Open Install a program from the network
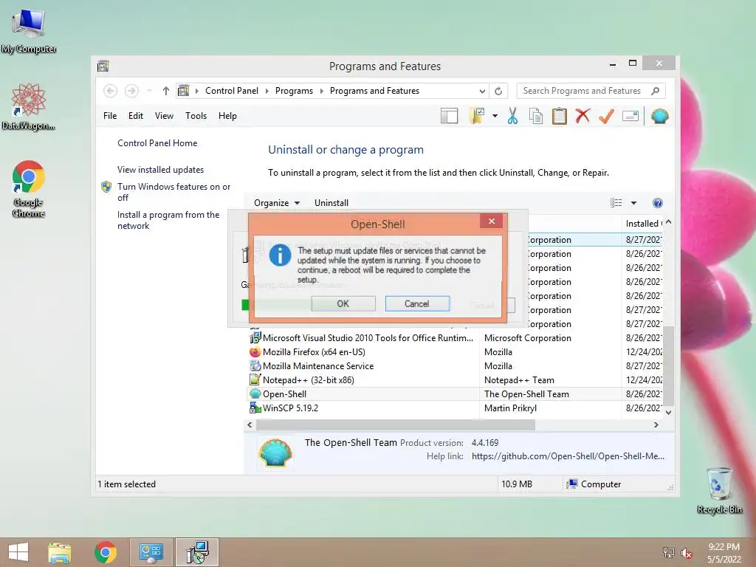This screenshot has height=567, width=756. (168, 220)
